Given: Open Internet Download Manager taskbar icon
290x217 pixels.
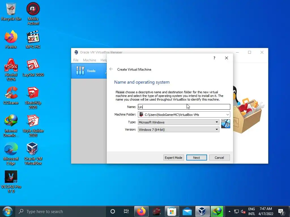Looking at the screenshot, I should pyautogui.click(x=218, y=211).
